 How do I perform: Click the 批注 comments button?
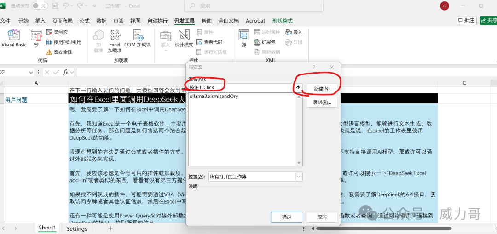tap(467, 20)
